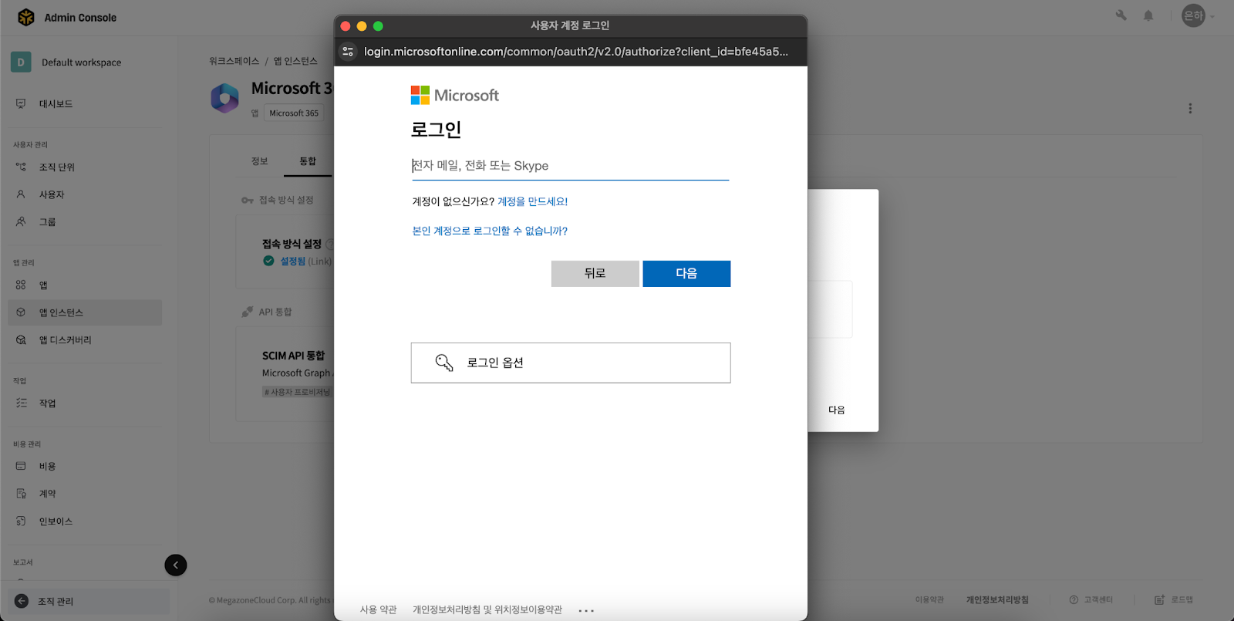
Task: Click the 계정을 만드세요! link
Action: tap(532, 201)
